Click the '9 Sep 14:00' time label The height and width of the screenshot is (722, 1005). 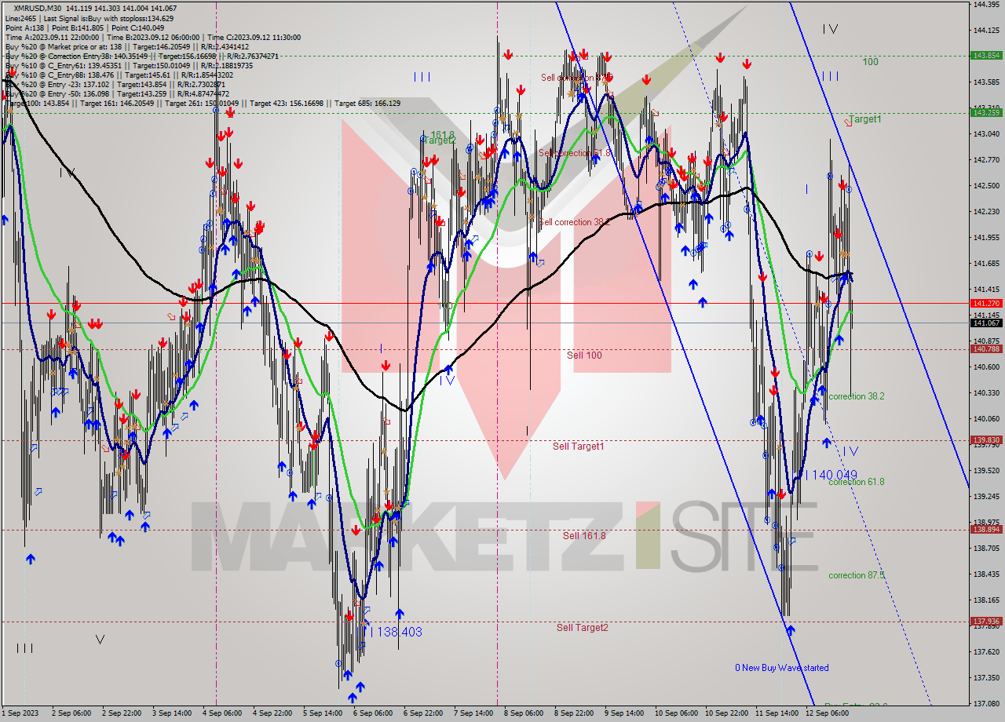[x=624, y=713]
